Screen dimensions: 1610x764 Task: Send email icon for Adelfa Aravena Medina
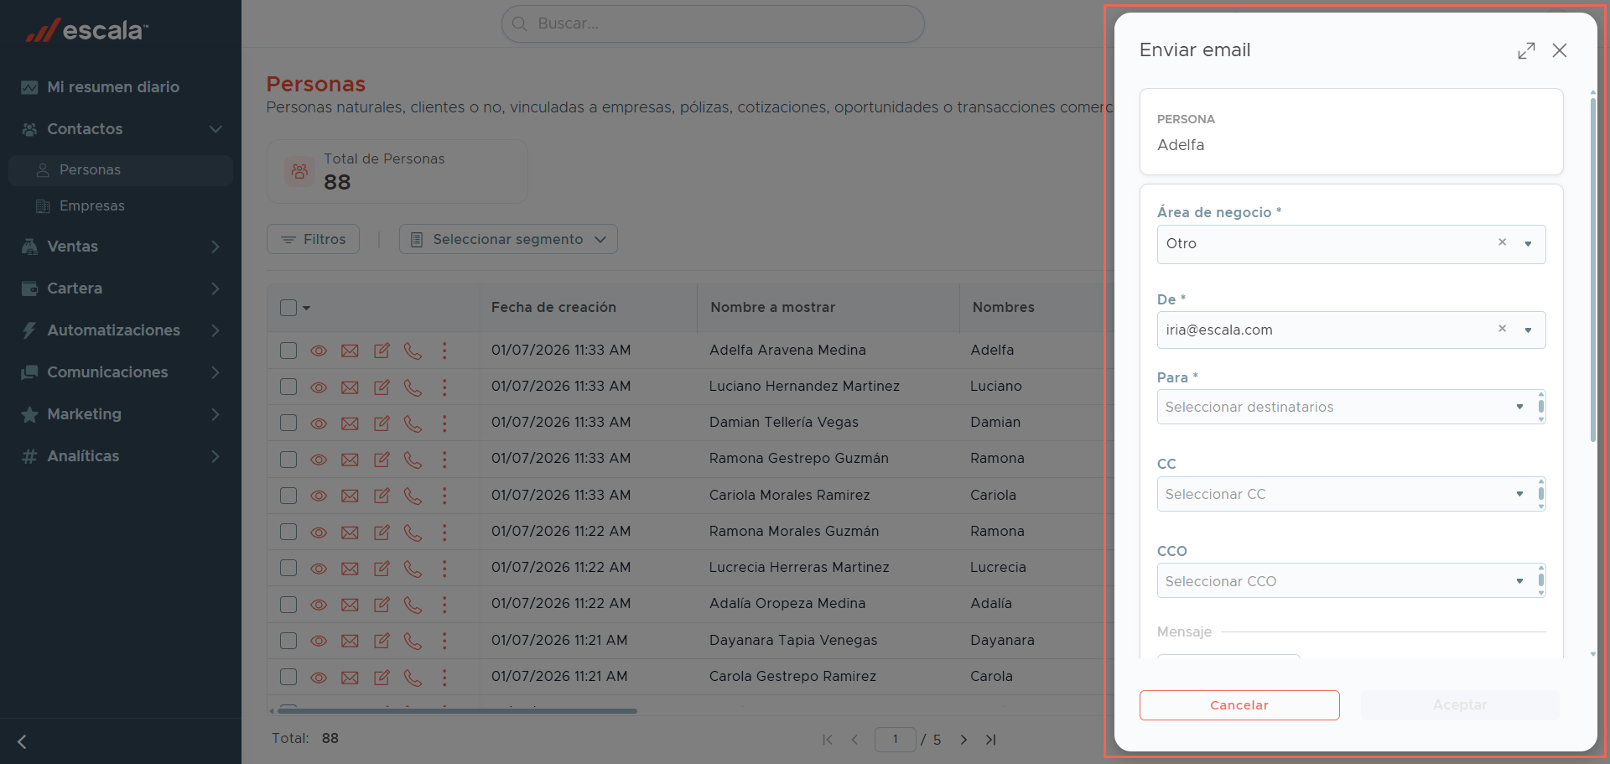click(350, 351)
